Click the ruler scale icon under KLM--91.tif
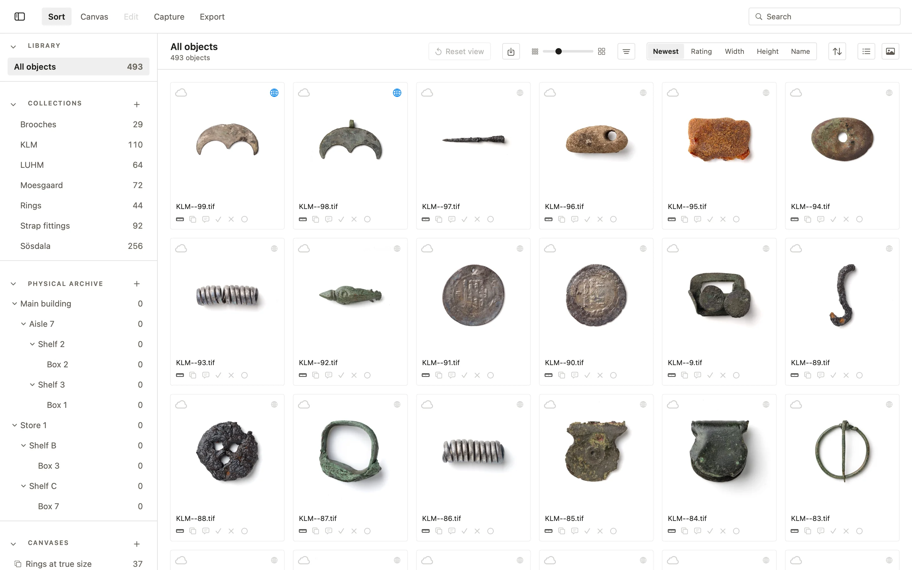This screenshot has height=570, width=912. pos(426,375)
